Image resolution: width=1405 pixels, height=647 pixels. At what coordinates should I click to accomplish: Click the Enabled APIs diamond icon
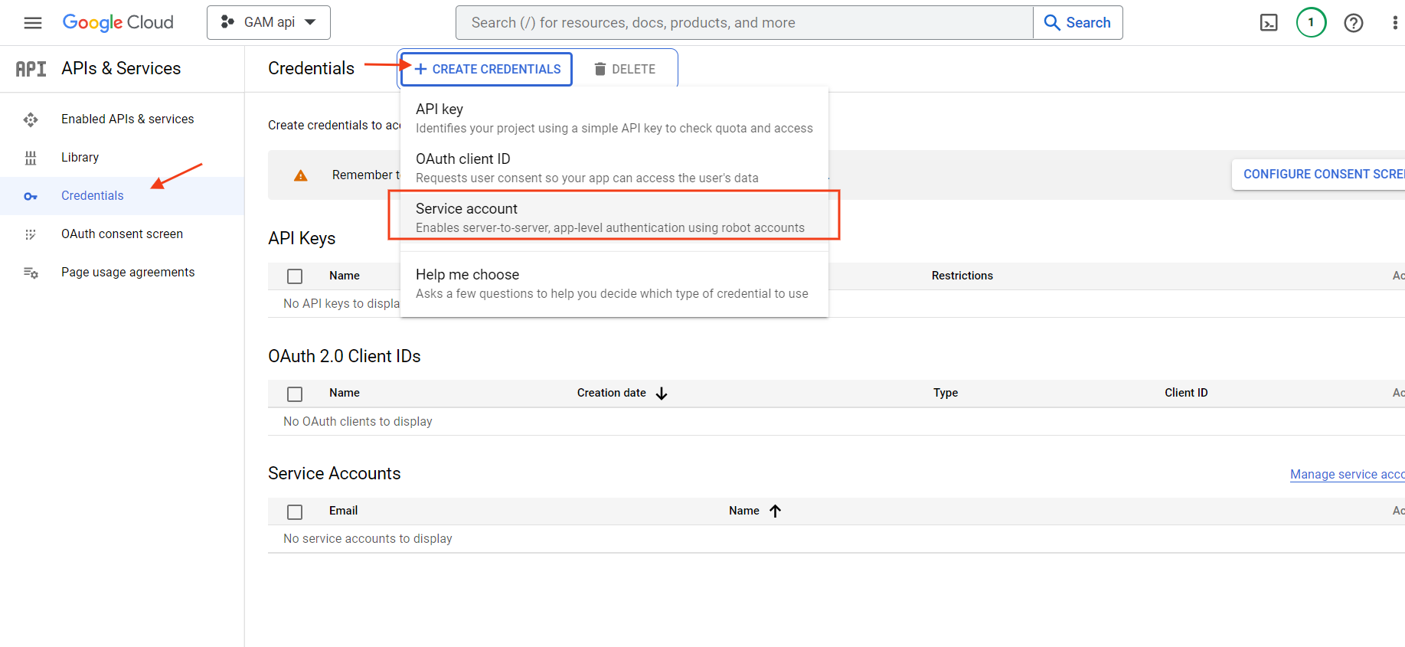[31, 119]
